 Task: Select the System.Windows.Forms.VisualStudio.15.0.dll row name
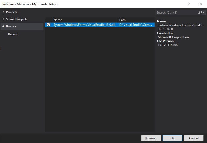pos(84,25)
